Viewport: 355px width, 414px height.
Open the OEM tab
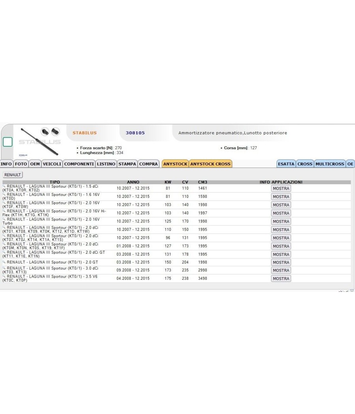pyautogui.click(x=35, y=164)
